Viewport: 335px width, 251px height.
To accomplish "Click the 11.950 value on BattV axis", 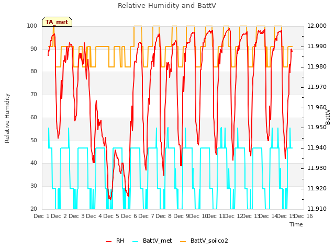I will click(317, 128).
